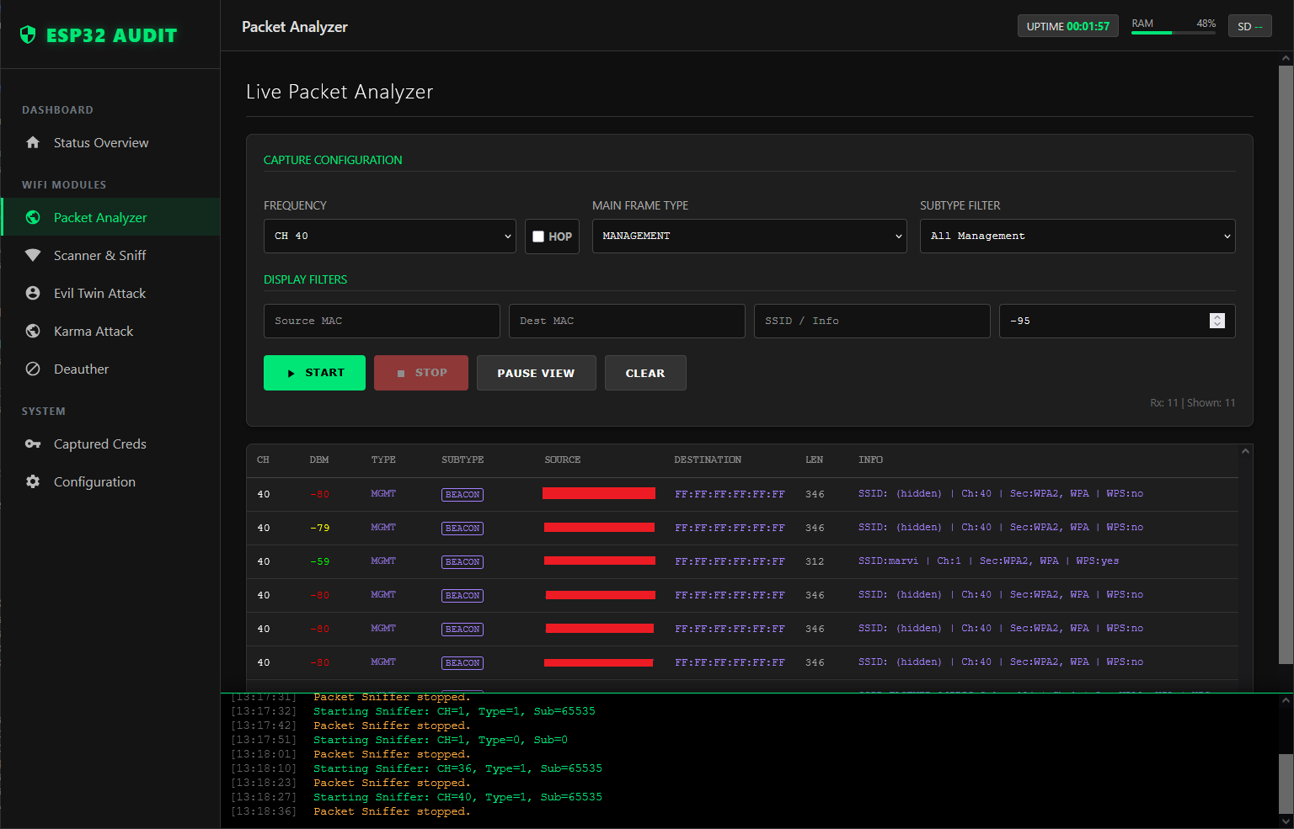Open the Evil Twin Attack icon

coord(32,293)
